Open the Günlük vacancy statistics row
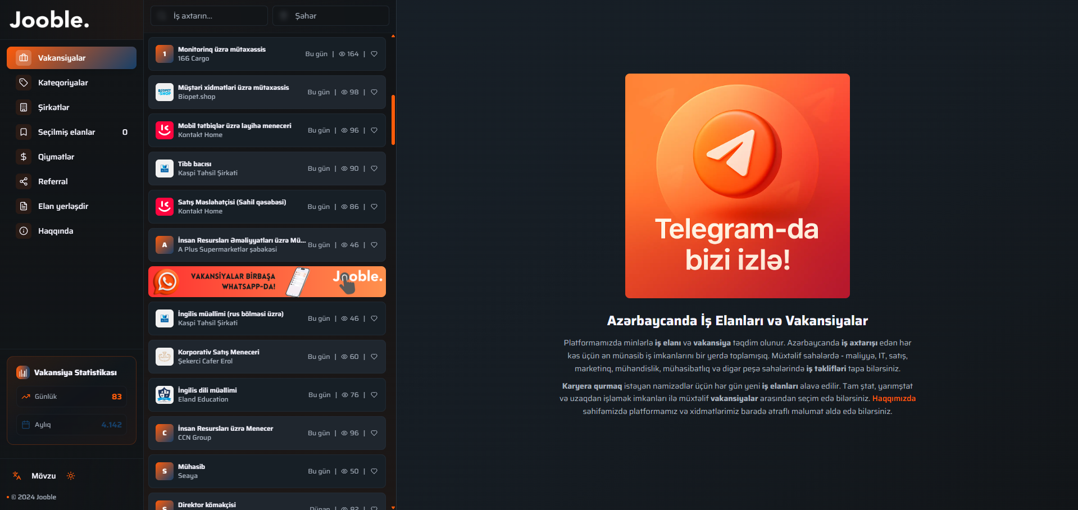1078x510 pixels. point(71,397)
